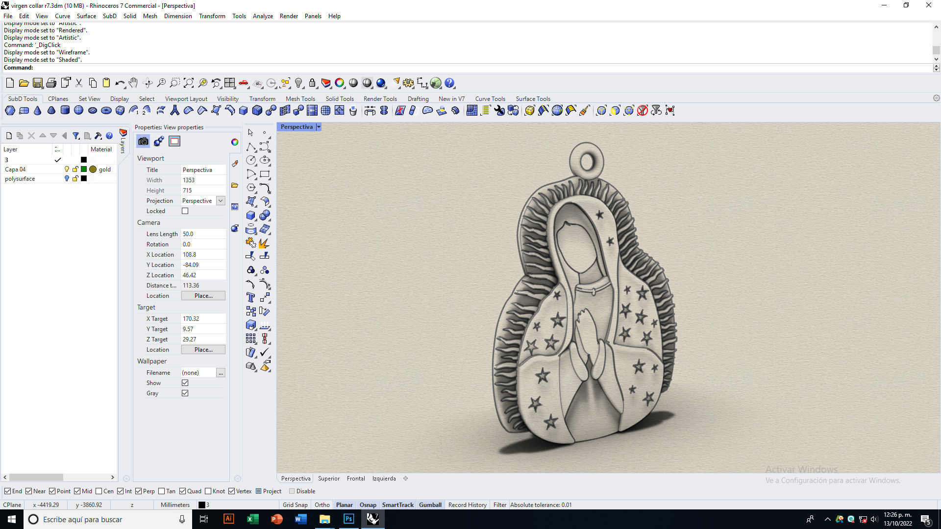This screenshot has height=529, width=941.
Task: Toggle Ortho in the status bar
Action: (x=322, y=505)
